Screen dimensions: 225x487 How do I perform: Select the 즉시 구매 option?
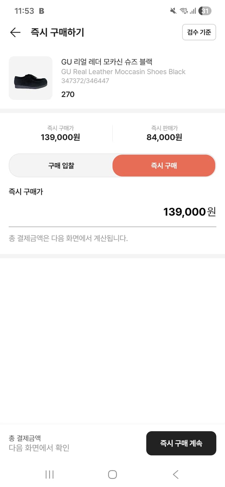pos(164,166)
